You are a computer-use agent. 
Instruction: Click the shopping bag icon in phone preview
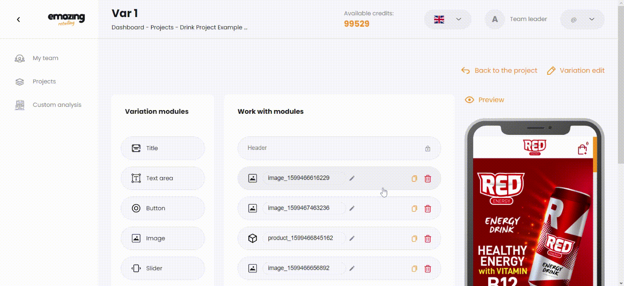click(583, 149)
